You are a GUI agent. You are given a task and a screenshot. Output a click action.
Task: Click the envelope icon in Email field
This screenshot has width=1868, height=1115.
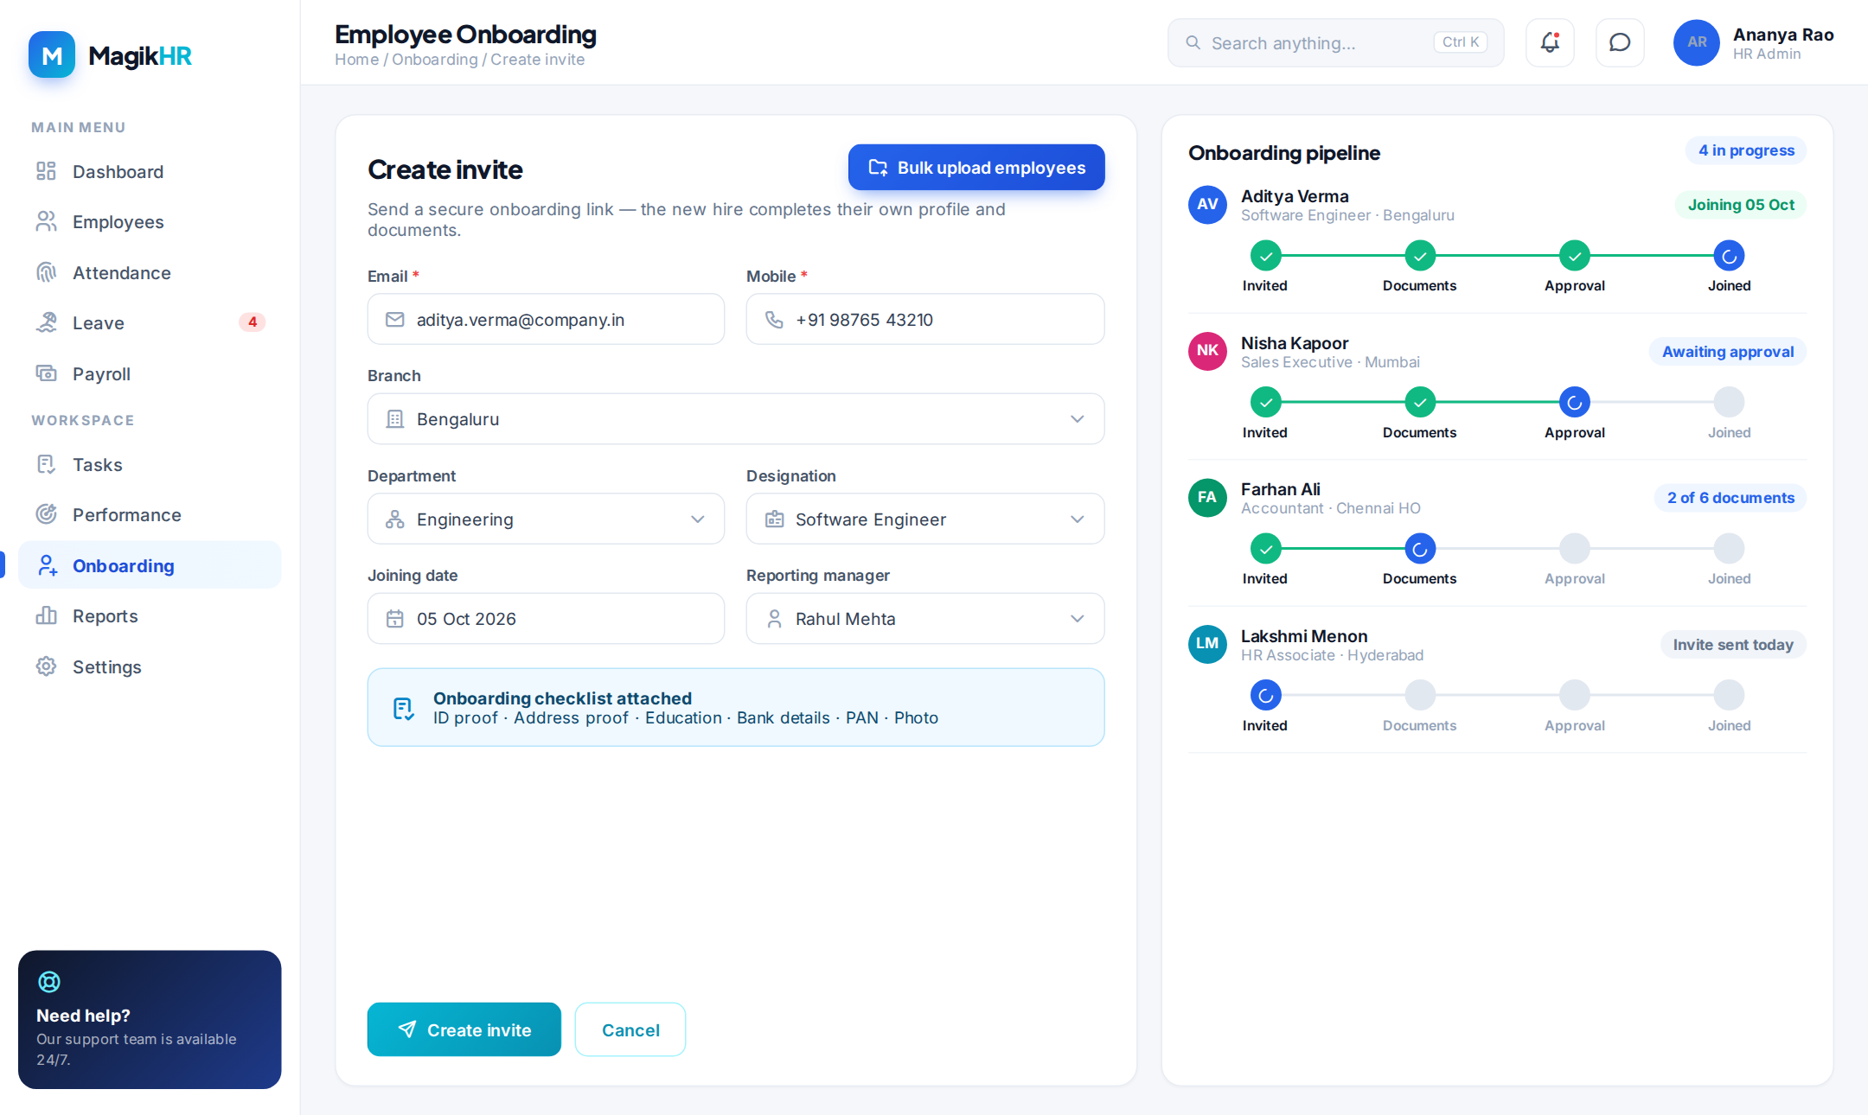pyautogui.click(x=395, y=320)
